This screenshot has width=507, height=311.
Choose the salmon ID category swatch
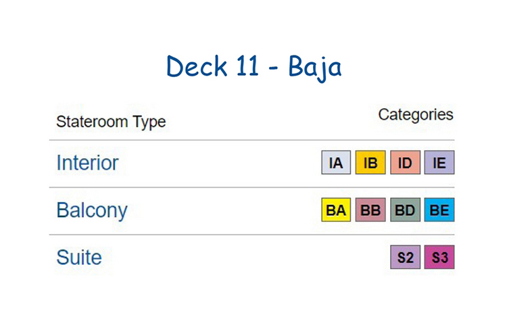(405, 162)
